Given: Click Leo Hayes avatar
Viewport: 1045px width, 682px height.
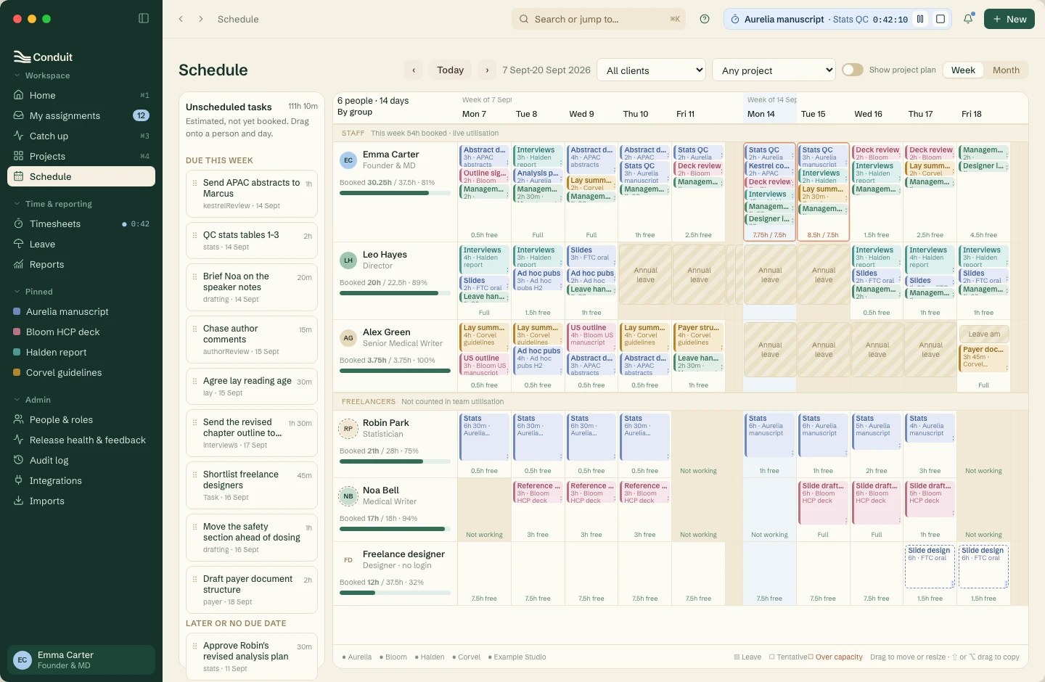Looking at the screenshot, I should point(348,260).
